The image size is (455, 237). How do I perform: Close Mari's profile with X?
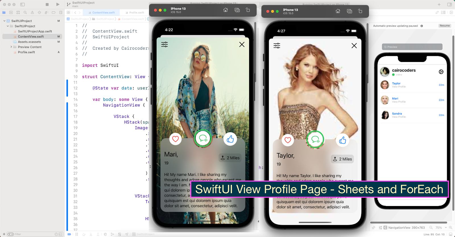[x=242, y=44]
